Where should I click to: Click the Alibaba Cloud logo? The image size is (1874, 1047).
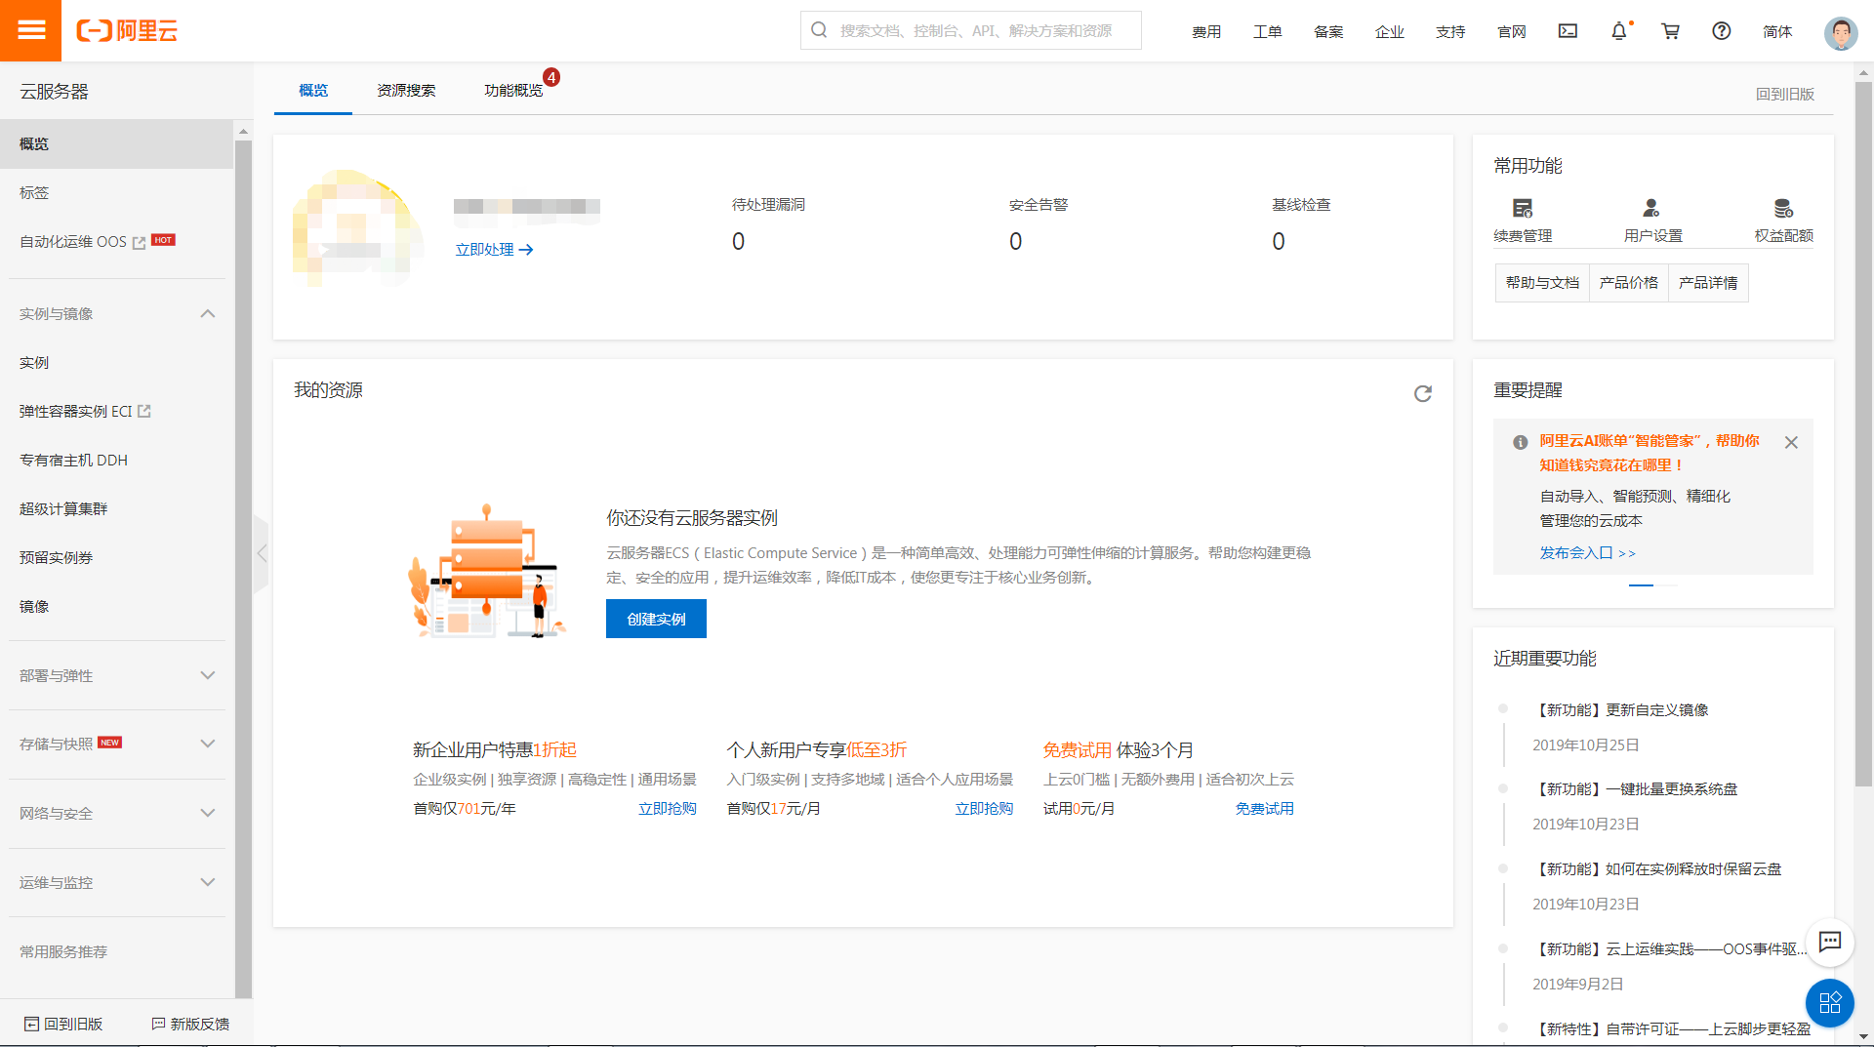click(127, 31)
